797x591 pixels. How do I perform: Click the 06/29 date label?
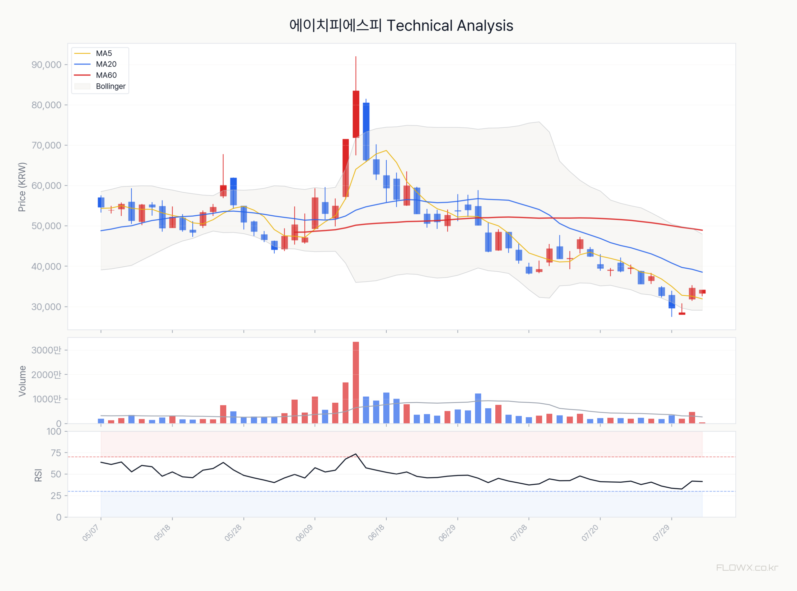[447, 533]
